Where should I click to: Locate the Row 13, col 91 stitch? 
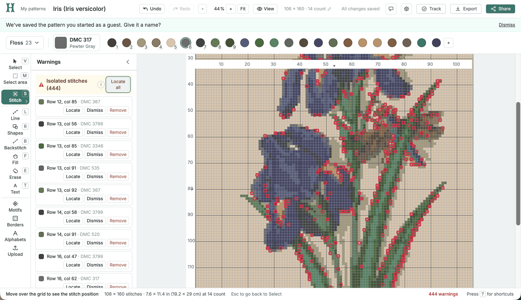(73, 177)
